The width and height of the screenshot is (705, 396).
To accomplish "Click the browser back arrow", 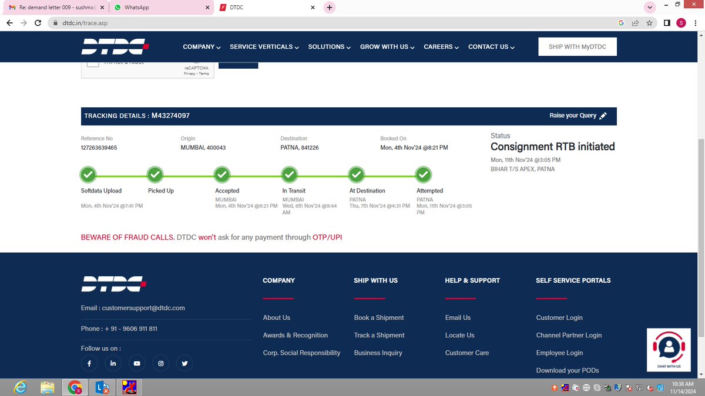I will 9,23.
